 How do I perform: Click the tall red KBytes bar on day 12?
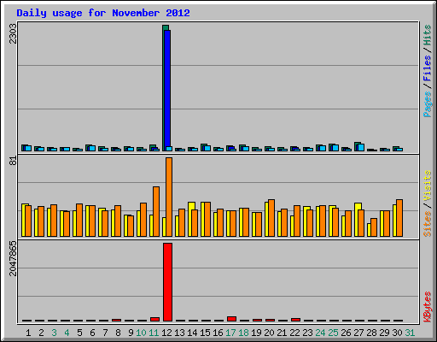pyautogui.click(x=168, y=282)
